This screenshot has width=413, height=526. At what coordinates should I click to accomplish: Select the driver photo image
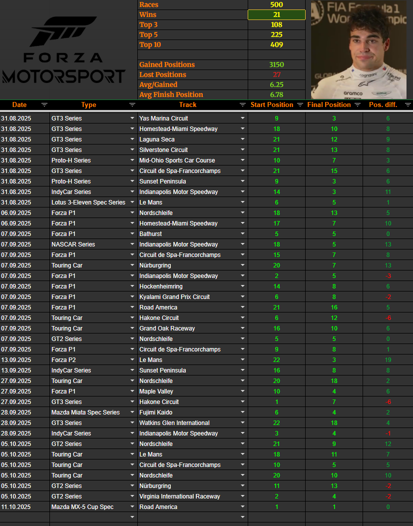click(x=359, y=49)
